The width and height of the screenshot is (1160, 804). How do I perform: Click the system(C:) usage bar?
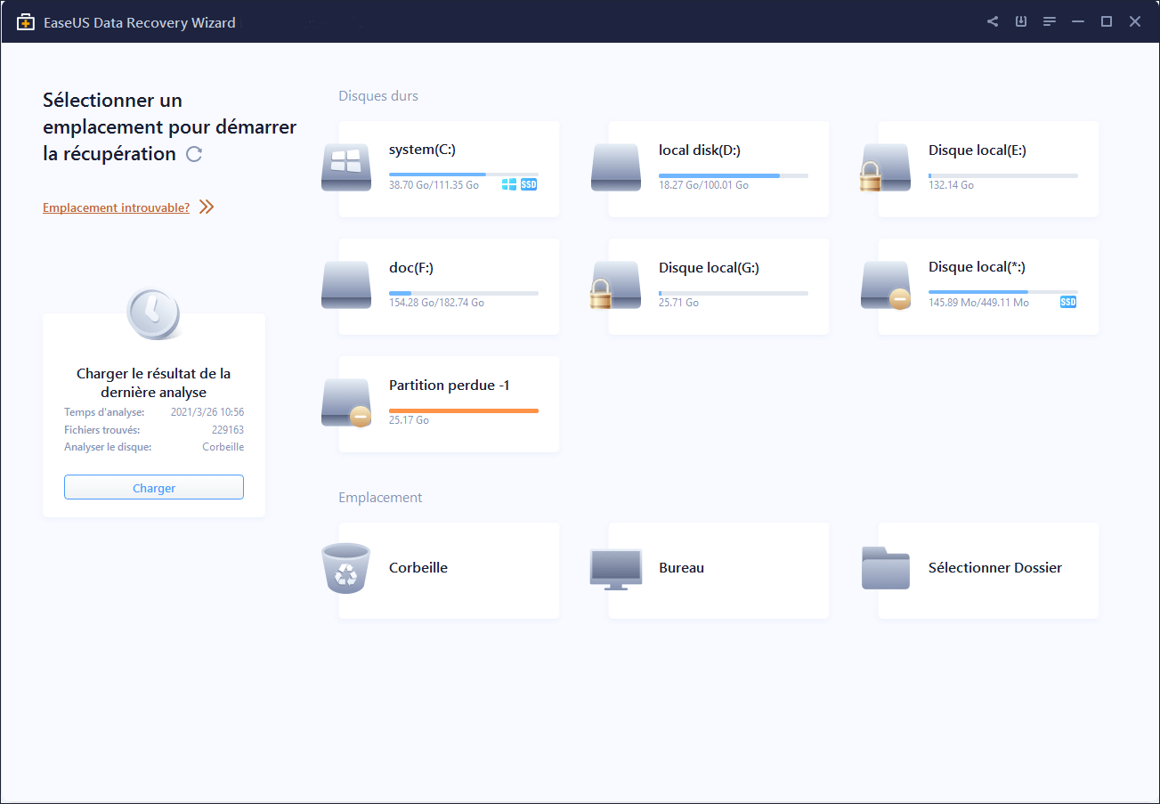tap(464, 175)
